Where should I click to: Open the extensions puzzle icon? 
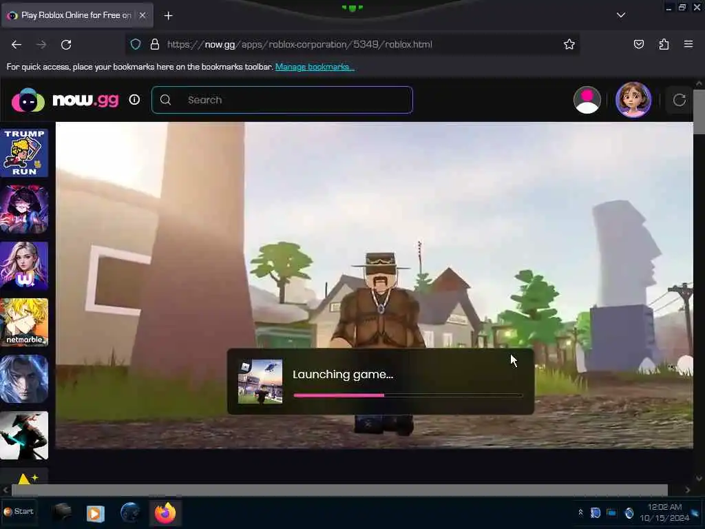664,44
